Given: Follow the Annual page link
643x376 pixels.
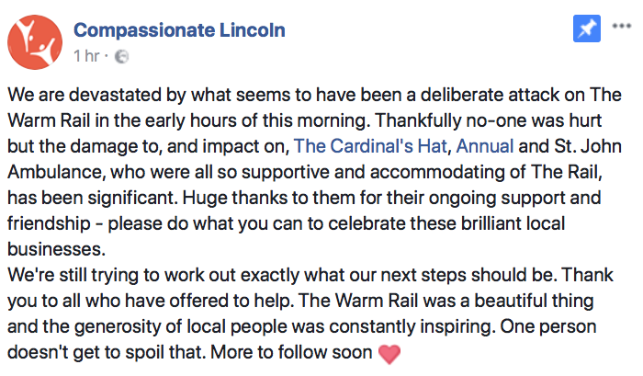Looking at the screenshot, I should 485,146.
